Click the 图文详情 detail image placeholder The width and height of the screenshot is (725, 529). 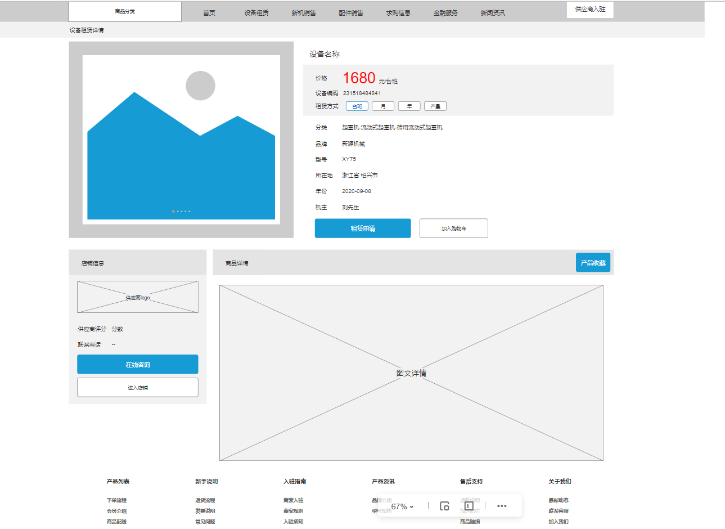tap(411, 373)
